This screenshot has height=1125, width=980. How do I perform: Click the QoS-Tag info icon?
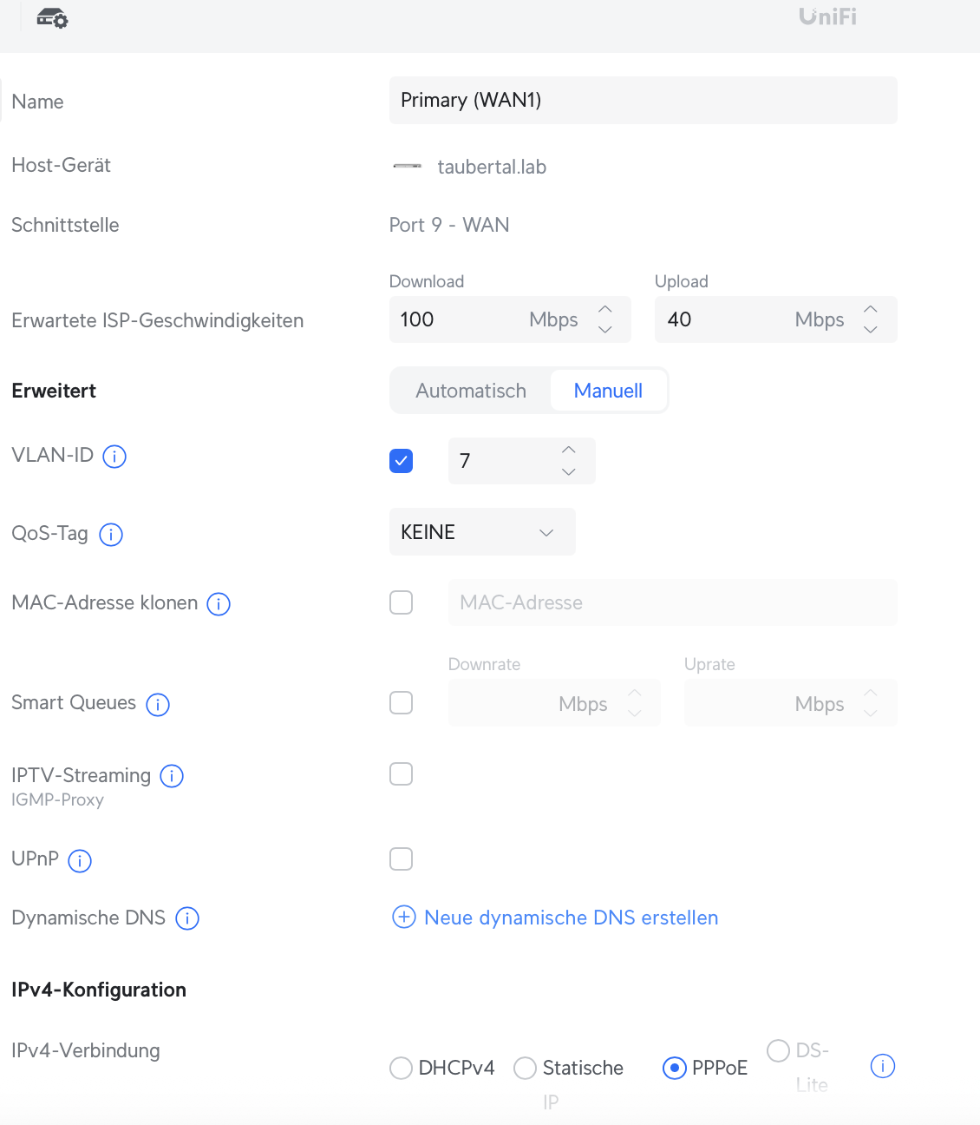point(111,535)
